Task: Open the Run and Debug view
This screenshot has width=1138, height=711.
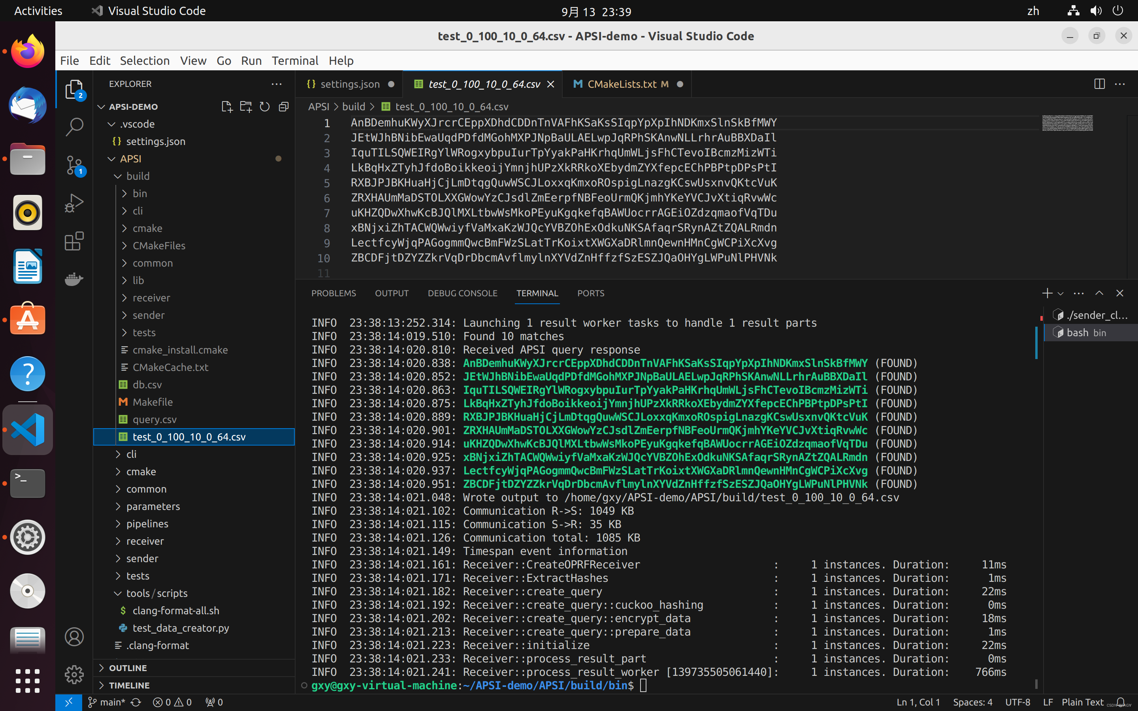Action: point(74,203)
